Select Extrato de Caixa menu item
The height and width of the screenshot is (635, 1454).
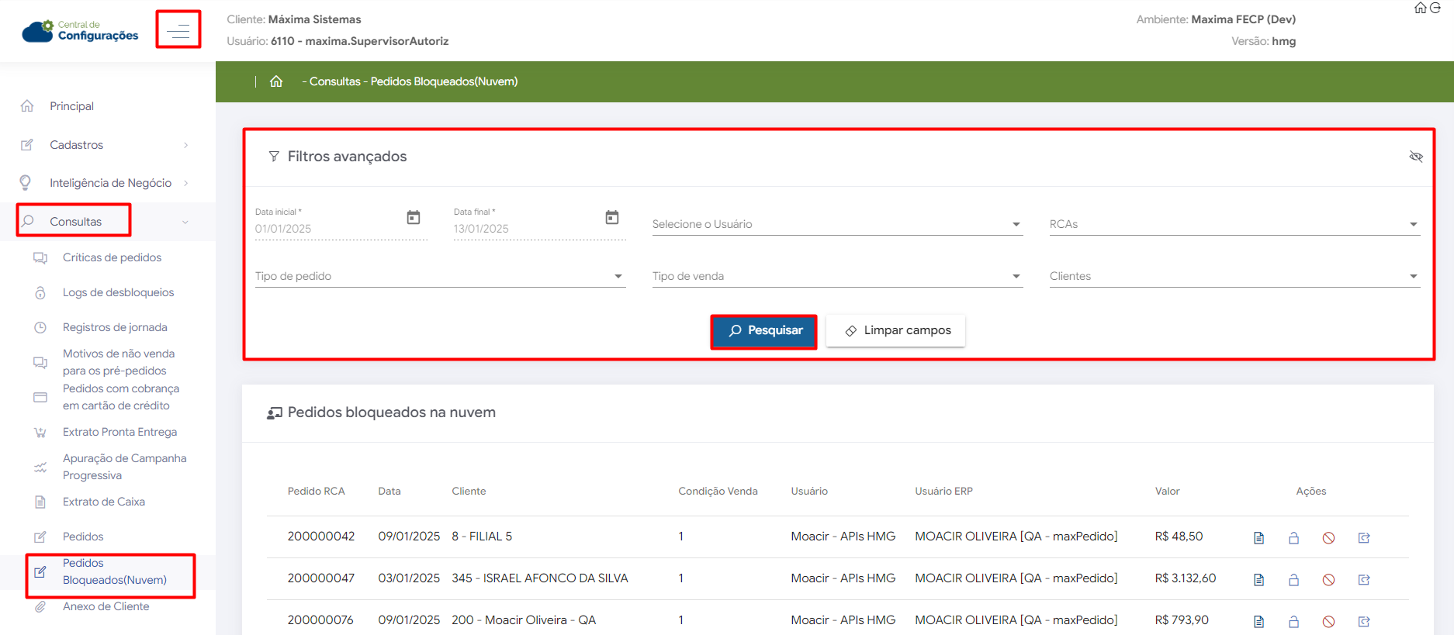coord(104,502)
